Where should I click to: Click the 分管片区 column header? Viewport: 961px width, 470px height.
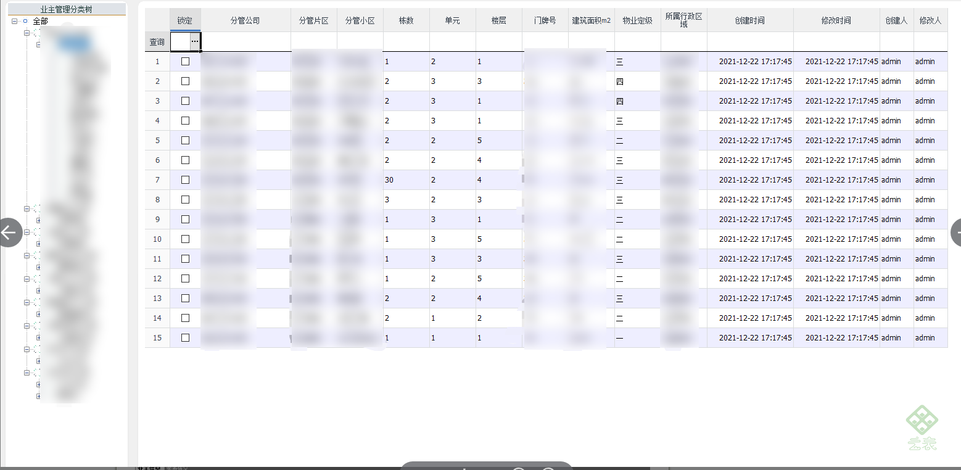tap(314, 20)
